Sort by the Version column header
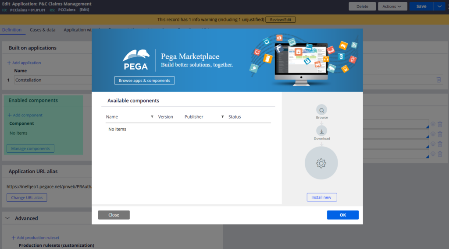Screen dimensions: 449x249 pos(165,117)
